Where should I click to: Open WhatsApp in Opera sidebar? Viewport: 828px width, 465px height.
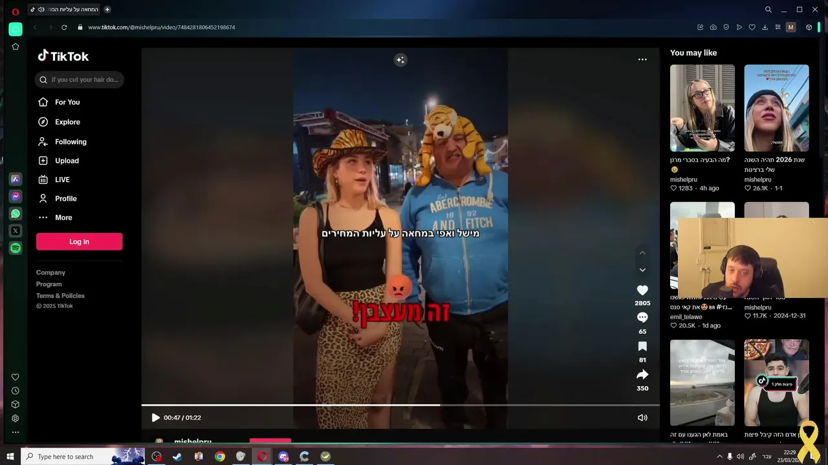16,214
